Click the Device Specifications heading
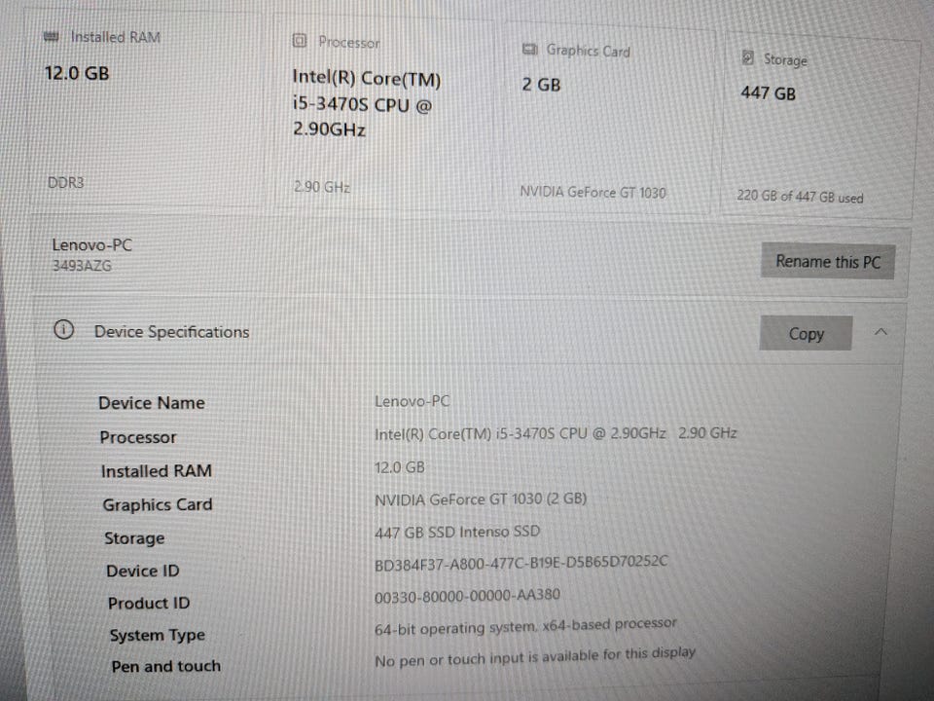Viewport: 934px width, 701px height. point(171,331)
